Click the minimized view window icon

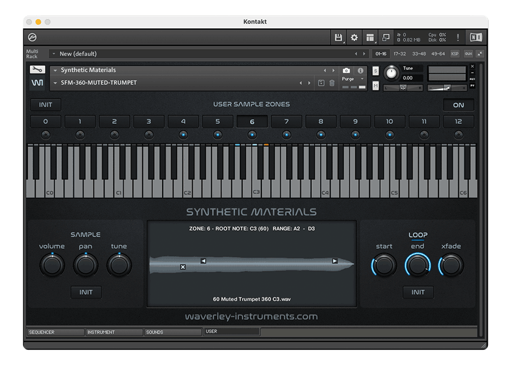386,38
